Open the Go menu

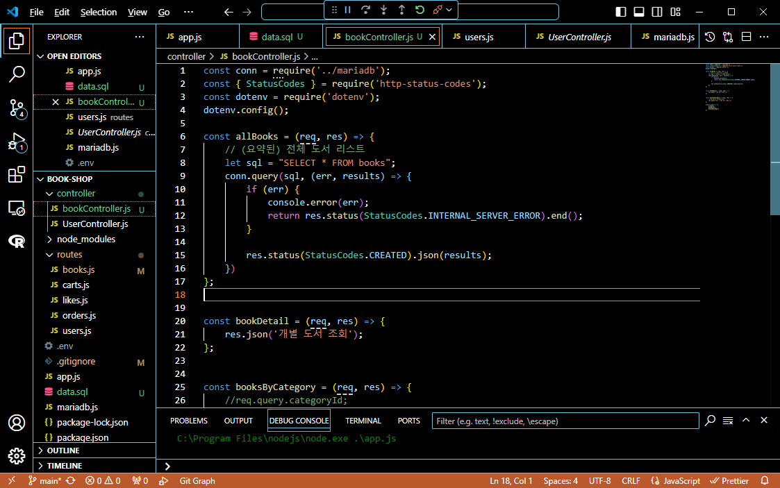click(x=164, y=12)
